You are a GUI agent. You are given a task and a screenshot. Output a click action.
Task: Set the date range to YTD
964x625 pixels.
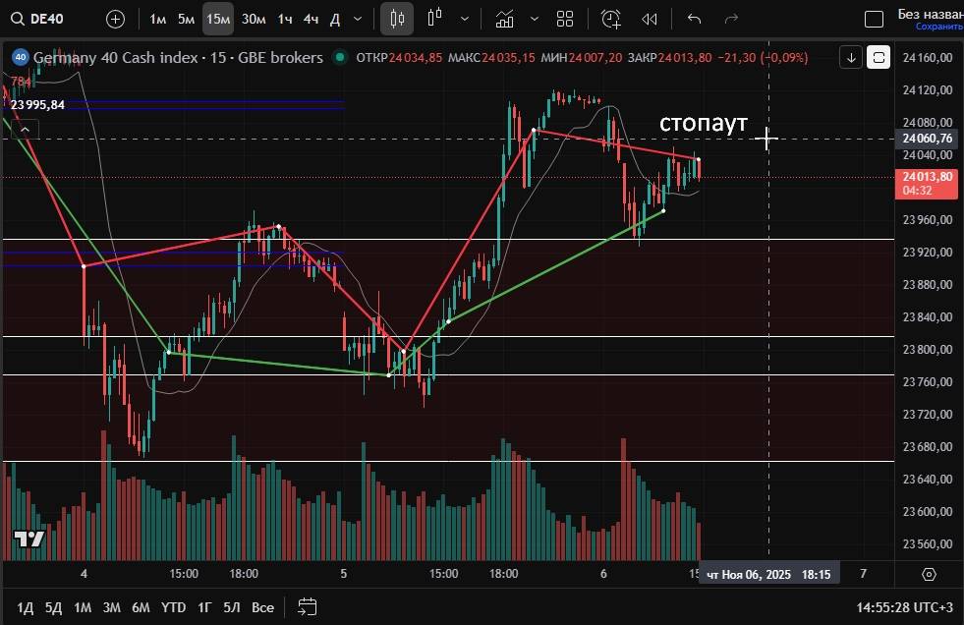pos(173,607)
